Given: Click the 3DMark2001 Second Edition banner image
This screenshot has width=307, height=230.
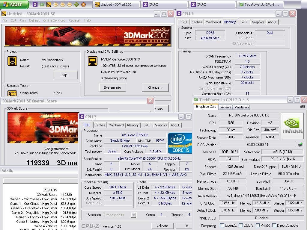Looking at the screenshot, I should pos(88,36).
